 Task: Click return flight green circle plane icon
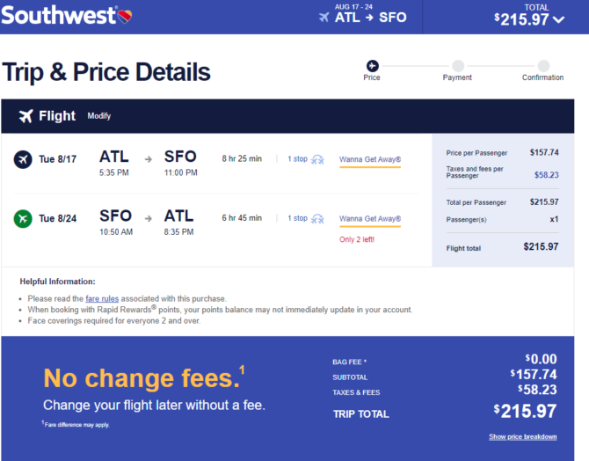(23, 219)
